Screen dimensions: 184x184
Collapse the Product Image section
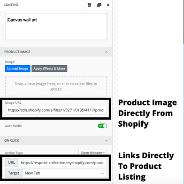[106, 52]
